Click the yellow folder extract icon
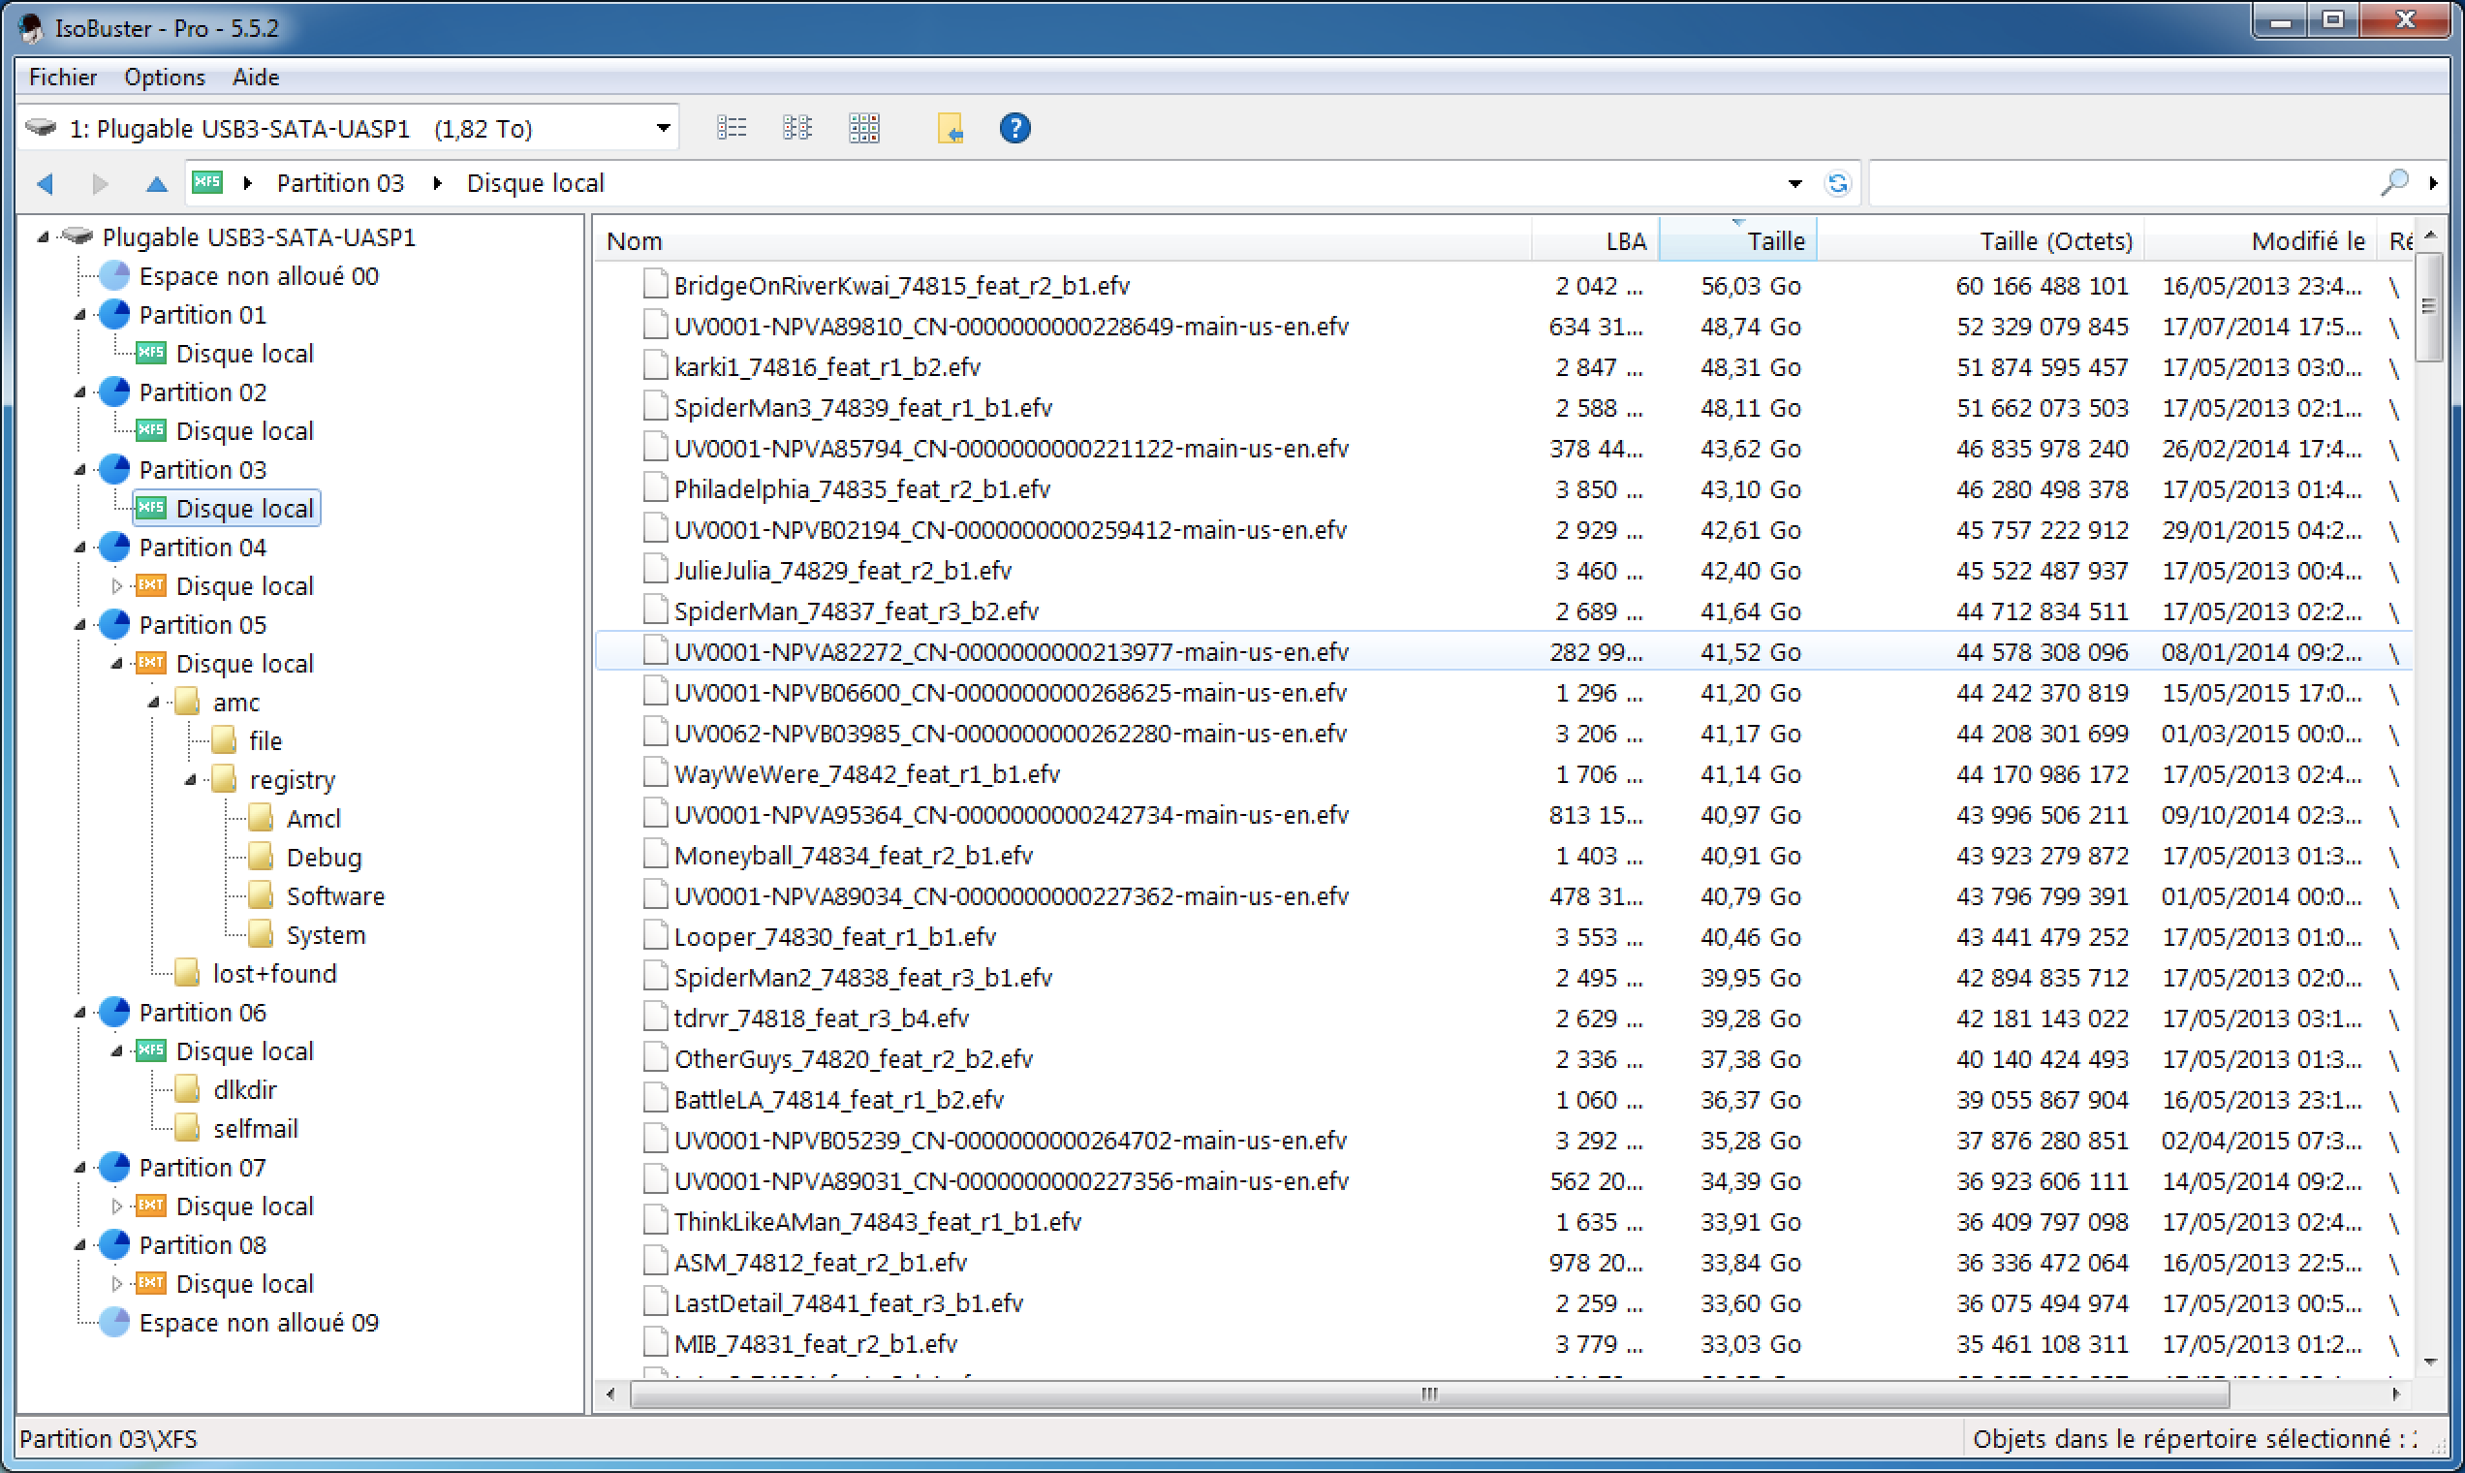The width and height of the screenshot is (2465, 1473). coord(950,128)
